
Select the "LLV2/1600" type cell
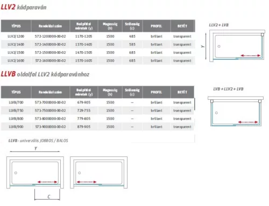[16, 60]
